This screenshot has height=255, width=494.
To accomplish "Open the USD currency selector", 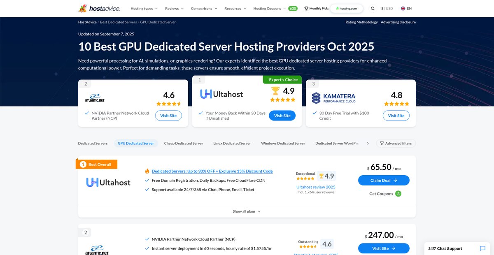I will tap(387, 8).
